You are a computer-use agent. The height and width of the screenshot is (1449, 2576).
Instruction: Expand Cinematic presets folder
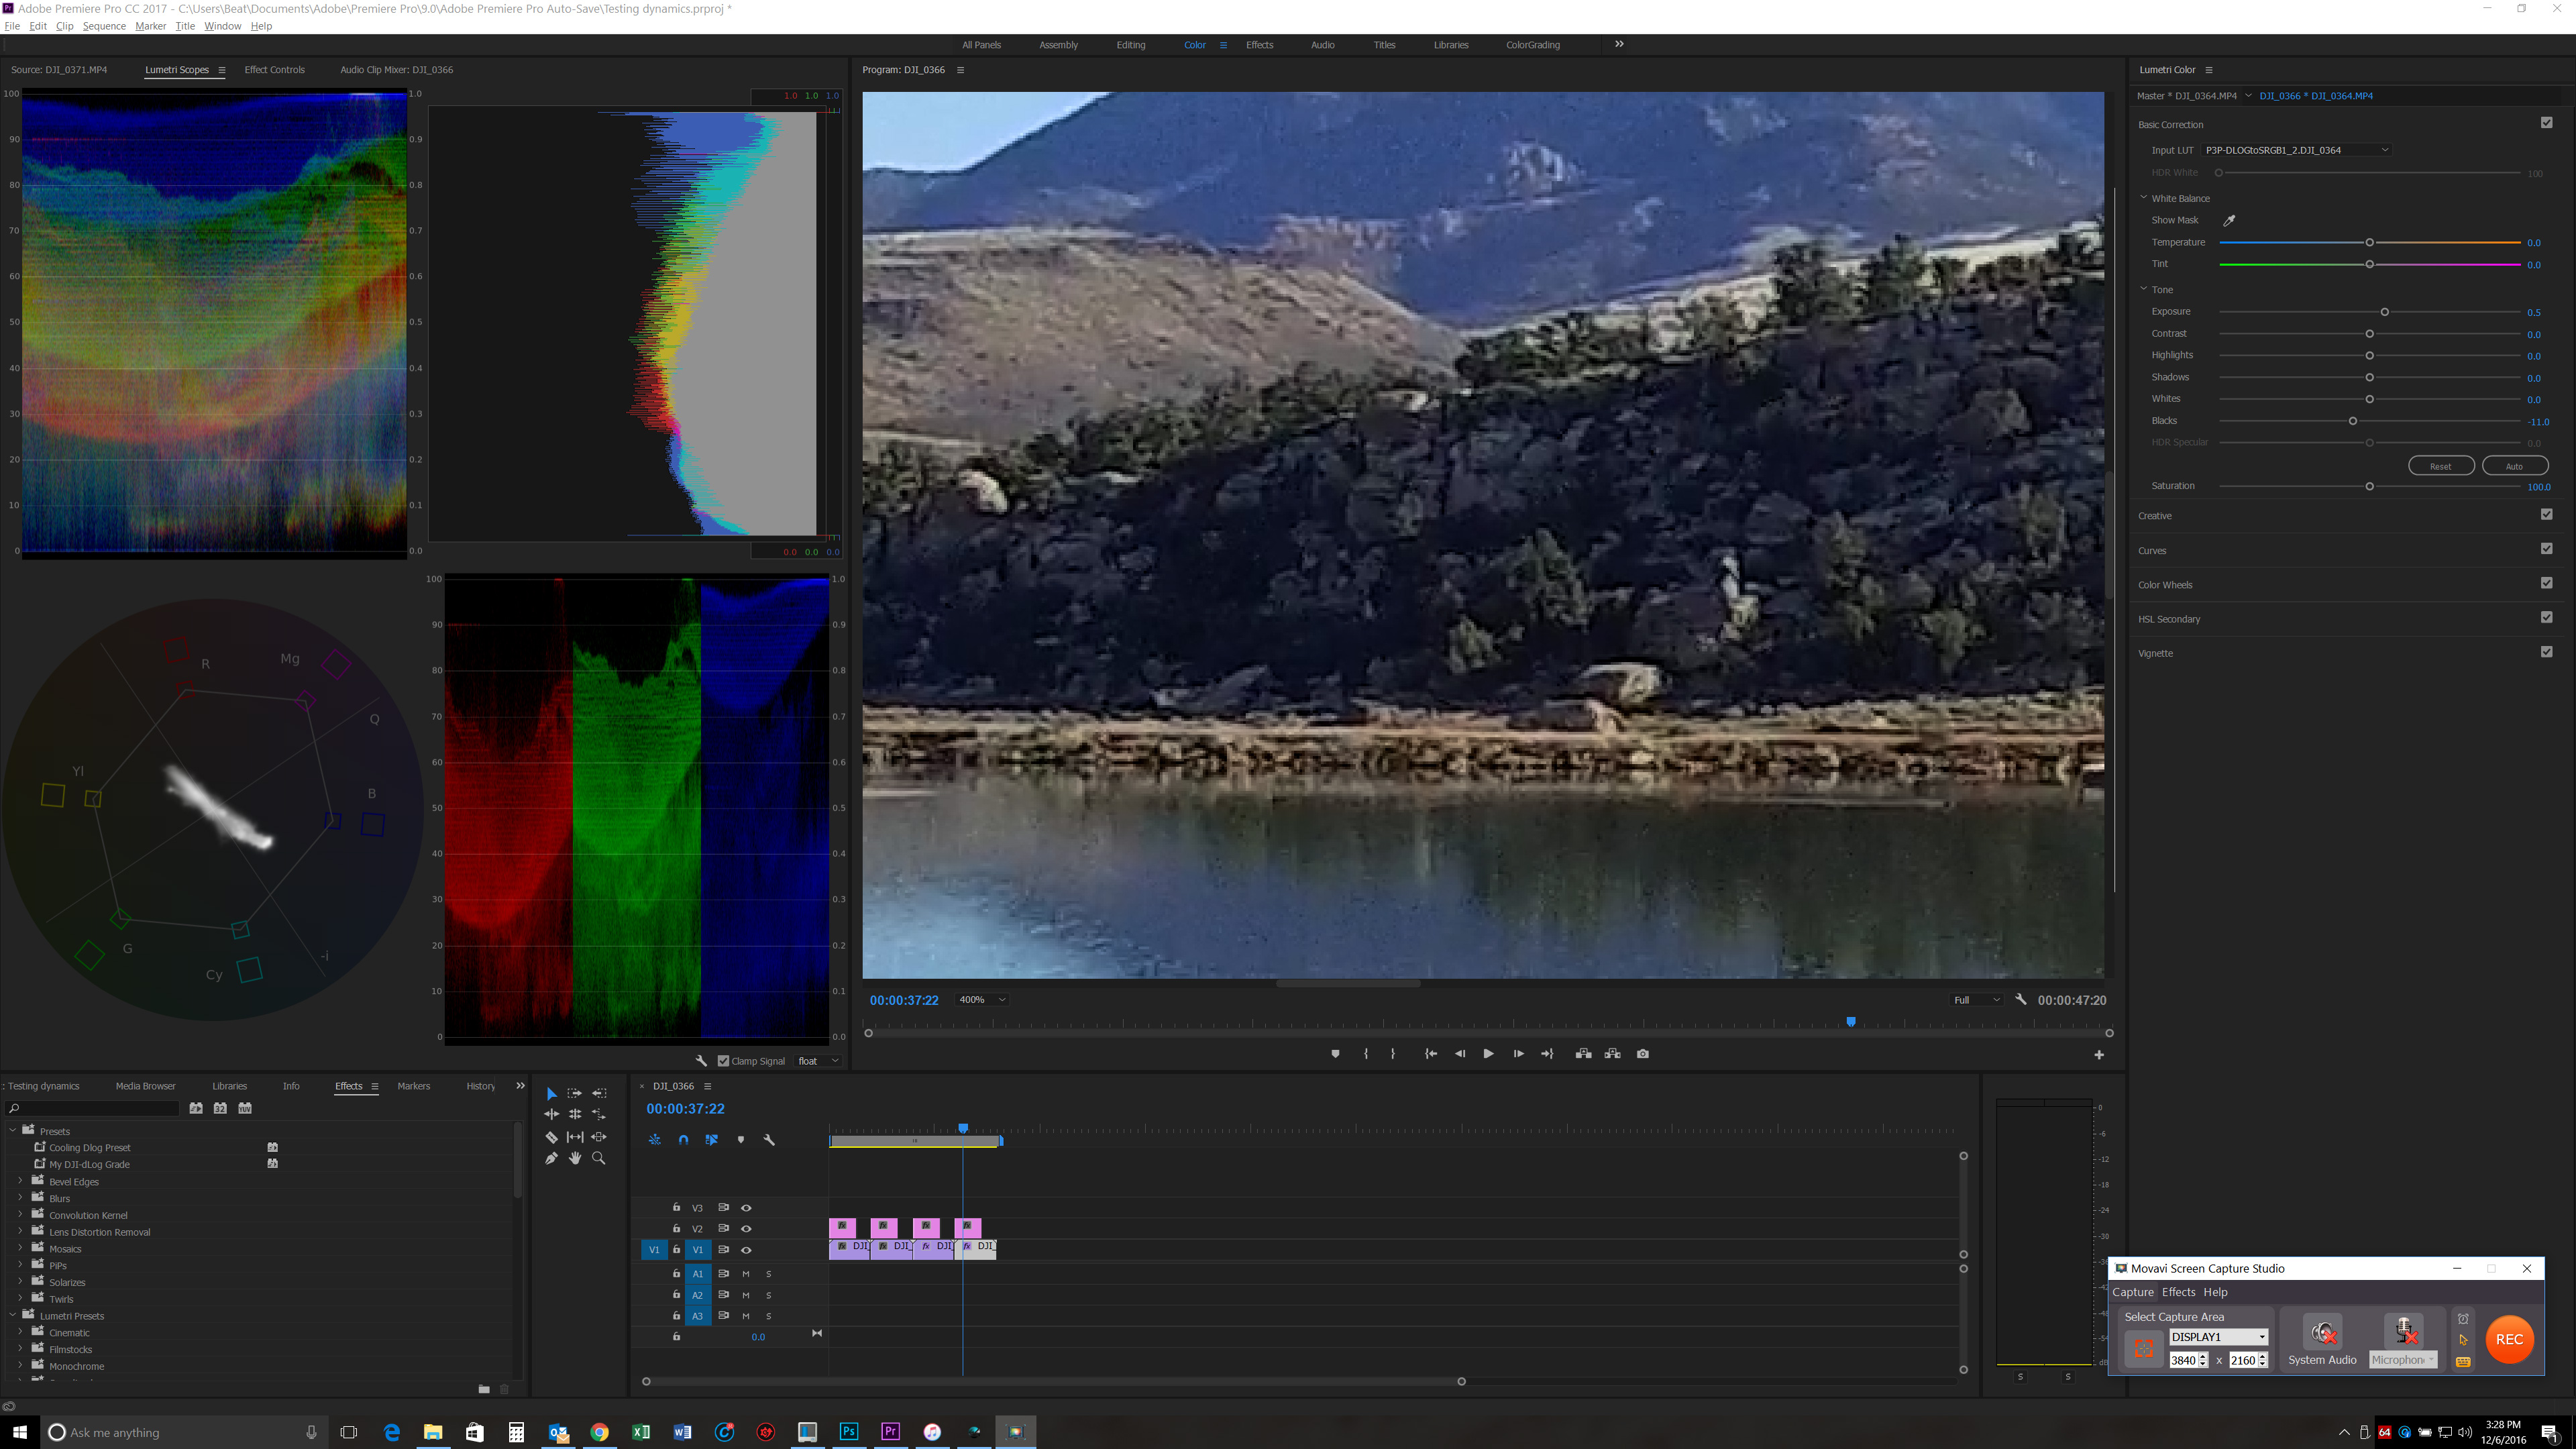tap(20, 1332)
